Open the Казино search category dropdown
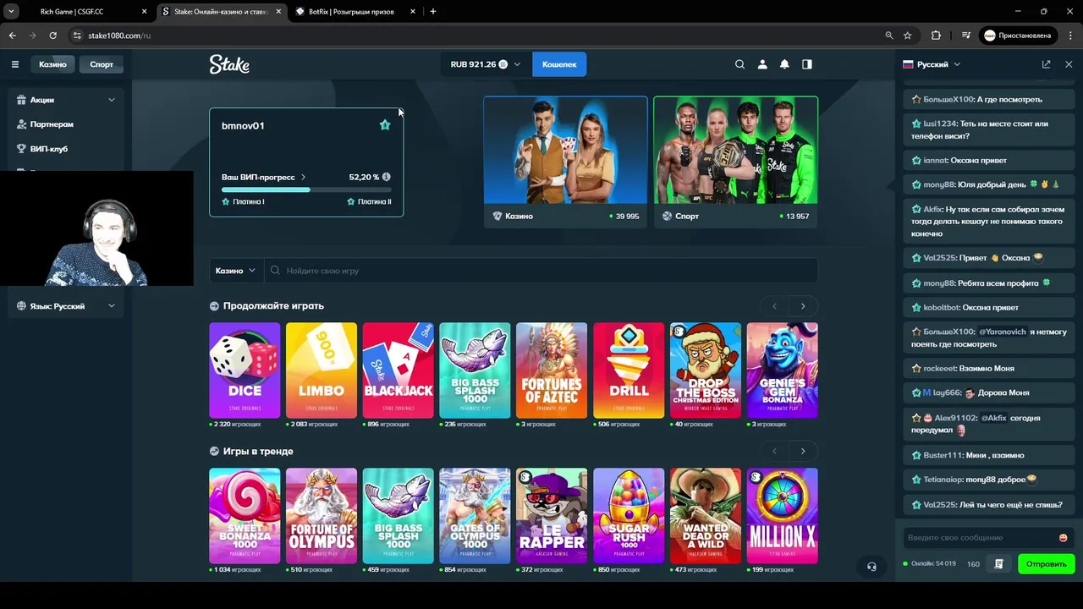Viewport: 1083px width, 609px height. 236,271
